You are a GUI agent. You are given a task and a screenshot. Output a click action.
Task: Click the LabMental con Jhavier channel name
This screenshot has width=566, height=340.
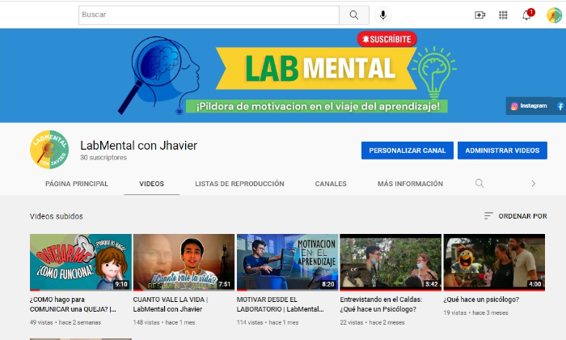pos(138,146)
